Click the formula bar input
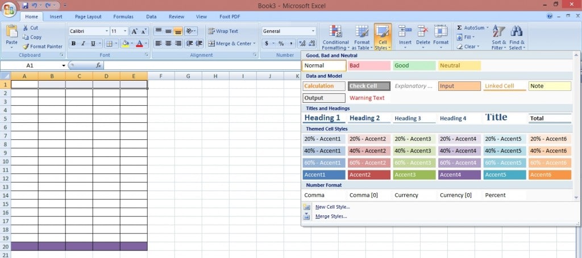The width and height of the screenshot is (582, 258). click(x=202, y=65)
